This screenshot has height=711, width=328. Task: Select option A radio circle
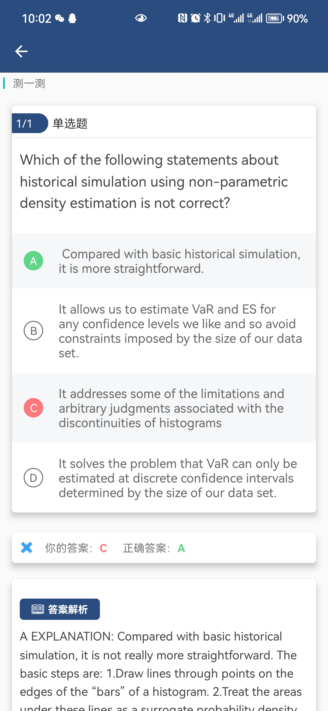click(x=33, y=261)
